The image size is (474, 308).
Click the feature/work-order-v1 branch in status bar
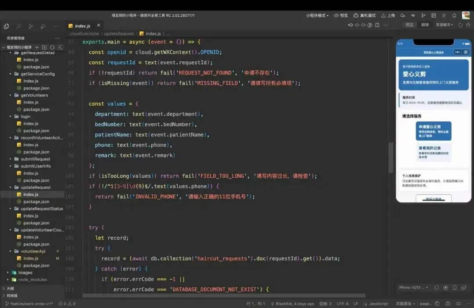click(29, 304)
